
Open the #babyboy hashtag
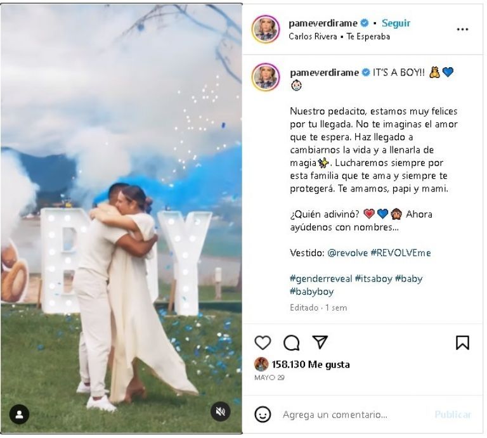(312, 292)
